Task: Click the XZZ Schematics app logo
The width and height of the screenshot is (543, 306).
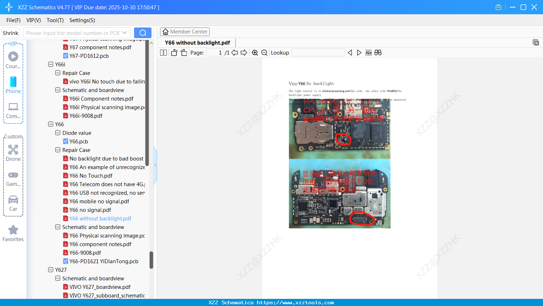Action: [x=9, y=7]
